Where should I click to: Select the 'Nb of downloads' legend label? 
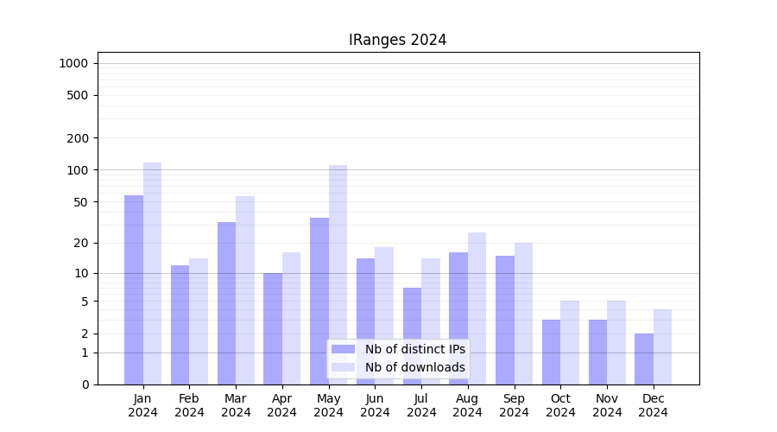point(414,367)
